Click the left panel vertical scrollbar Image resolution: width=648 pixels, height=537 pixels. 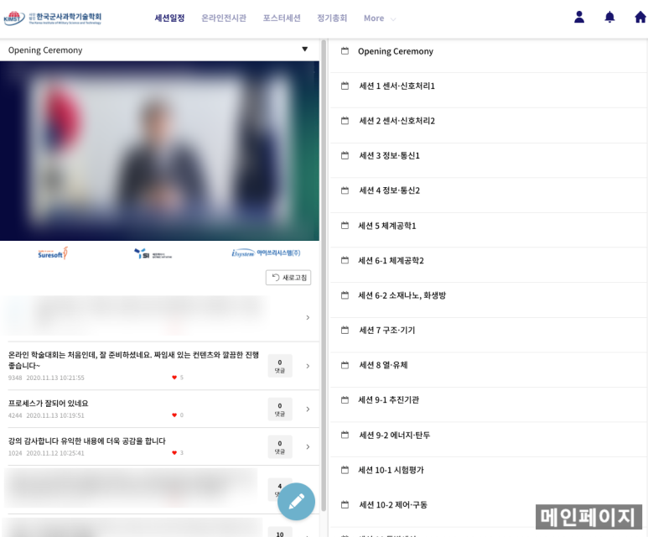[324, 275]
